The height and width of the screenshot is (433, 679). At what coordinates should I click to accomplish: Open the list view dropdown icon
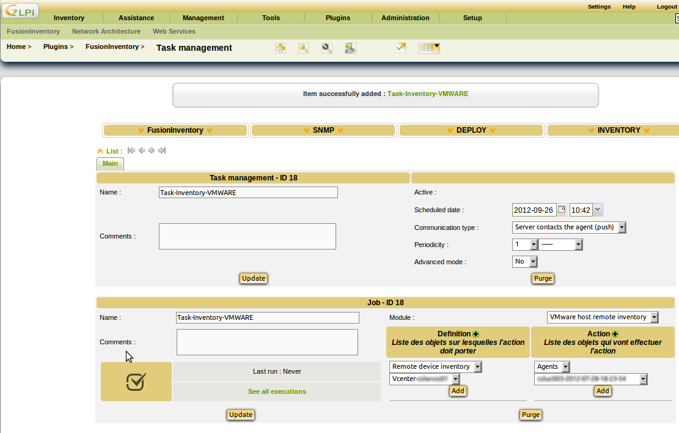pos(428,48)
